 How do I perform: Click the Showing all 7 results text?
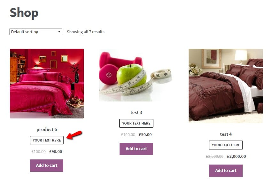point(86,32)
